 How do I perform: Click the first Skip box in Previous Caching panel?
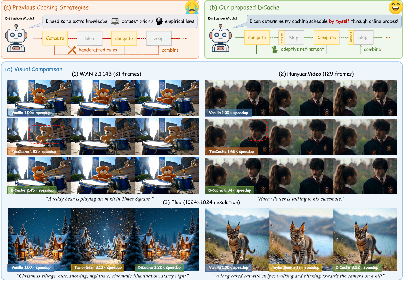[90, 38]
